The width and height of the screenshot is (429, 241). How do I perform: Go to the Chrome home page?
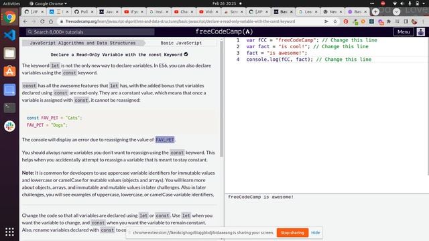point(51,21)
